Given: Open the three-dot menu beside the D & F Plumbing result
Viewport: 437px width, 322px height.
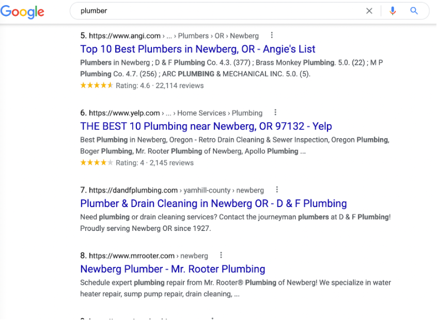Looking at the screenshot, I should (x=277, y=190).
